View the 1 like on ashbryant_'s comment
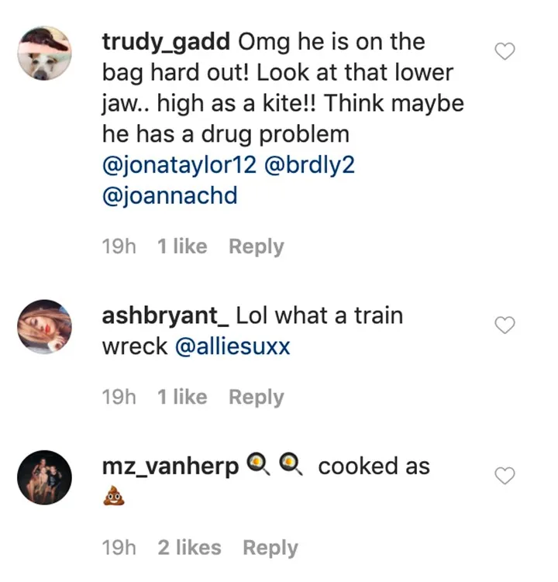Image resolution: width=558 pixels, height=582 pixels. point(182,397)
